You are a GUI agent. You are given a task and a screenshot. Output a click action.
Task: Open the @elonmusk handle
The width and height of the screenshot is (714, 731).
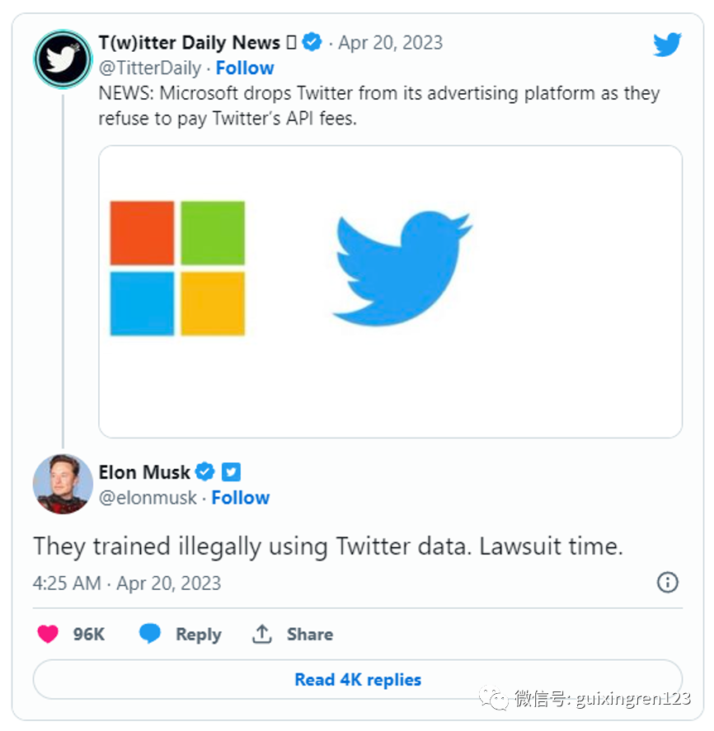[148, 498]
